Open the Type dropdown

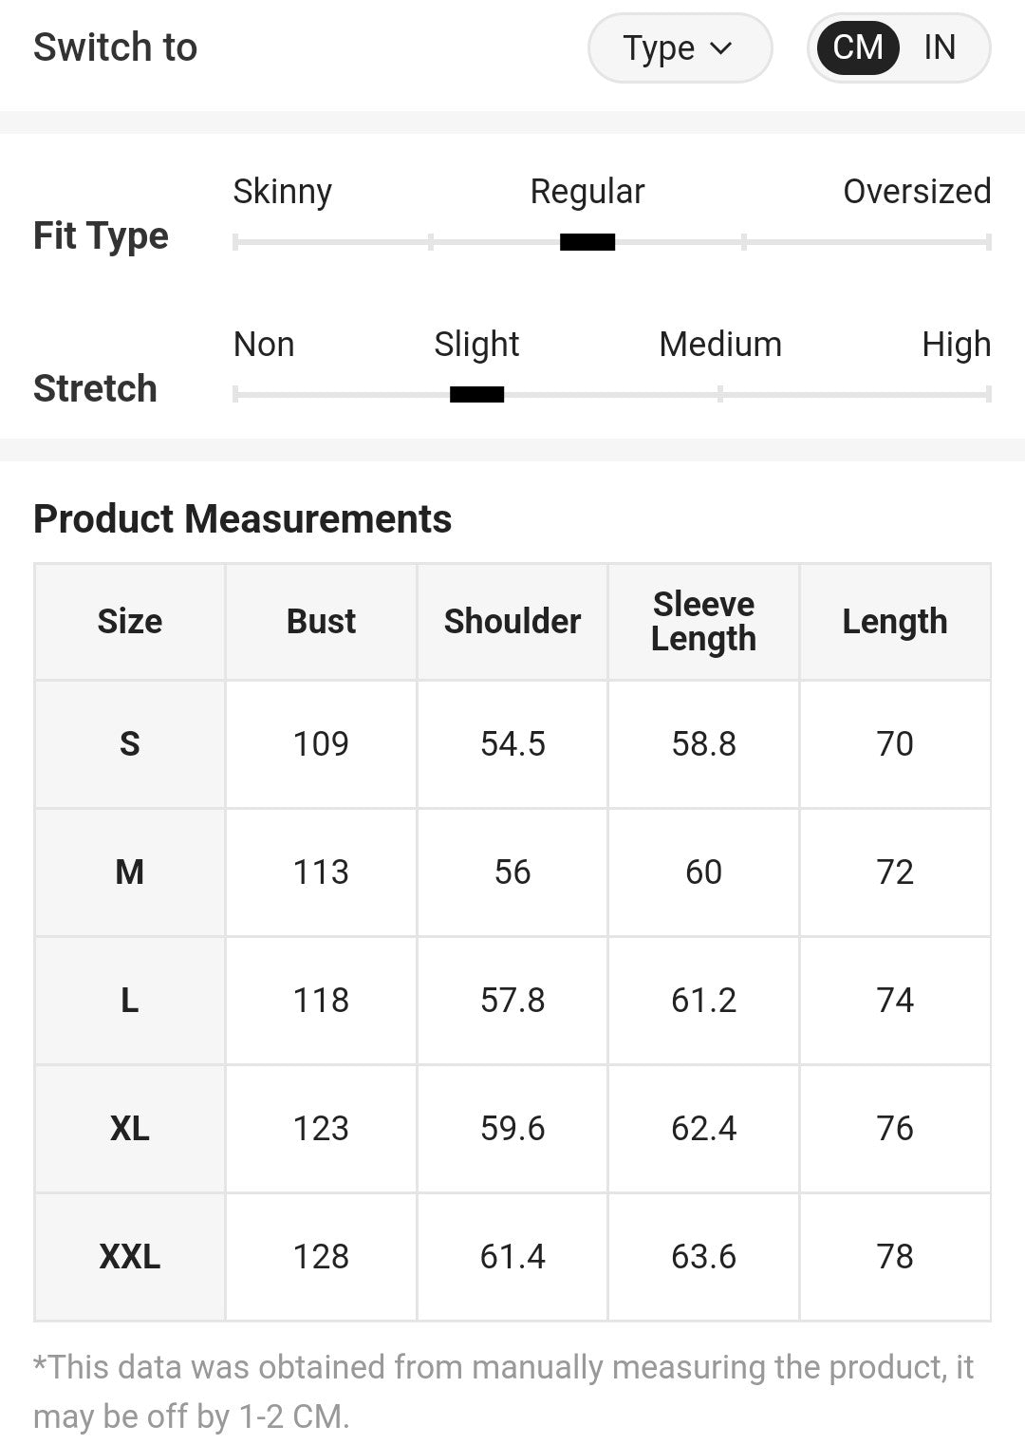679,47
